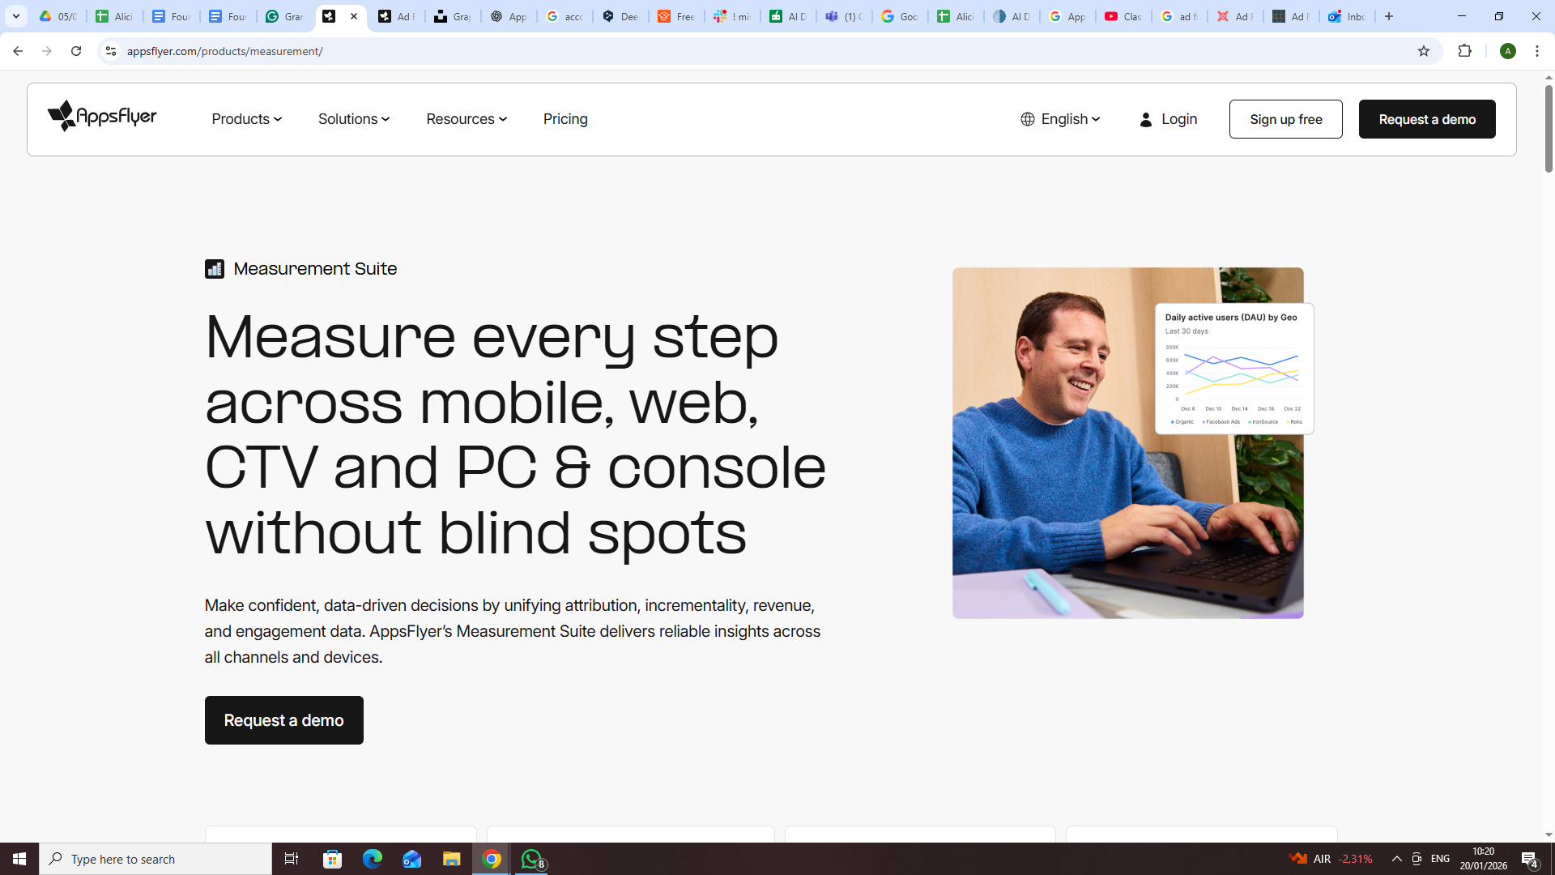1555x875 pixels.
Task: Click the Login link
Action: [1168, 119]
